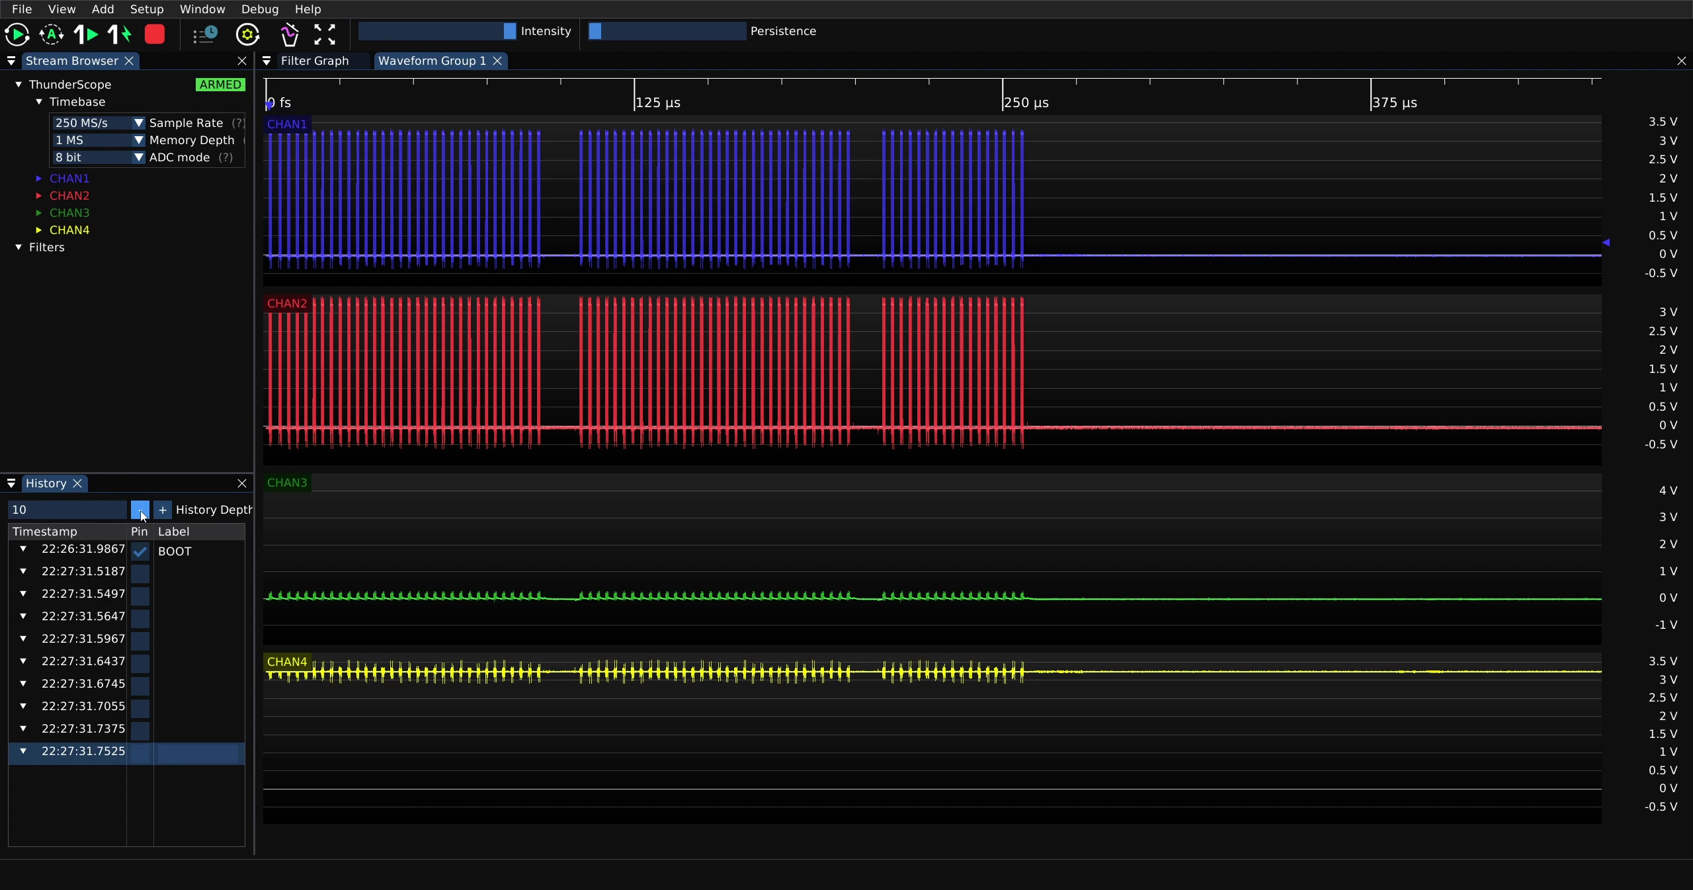Expand CHAN1 in the stream browser
The height and width of the screenshot is (890, 1693).
(x=39, y=179)
